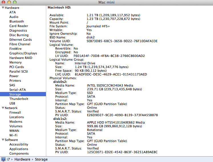Collapse the Hardware disclosure triangle
This screenshot has width=213, height=162.
pyautogui.click(x=3, y=8)
